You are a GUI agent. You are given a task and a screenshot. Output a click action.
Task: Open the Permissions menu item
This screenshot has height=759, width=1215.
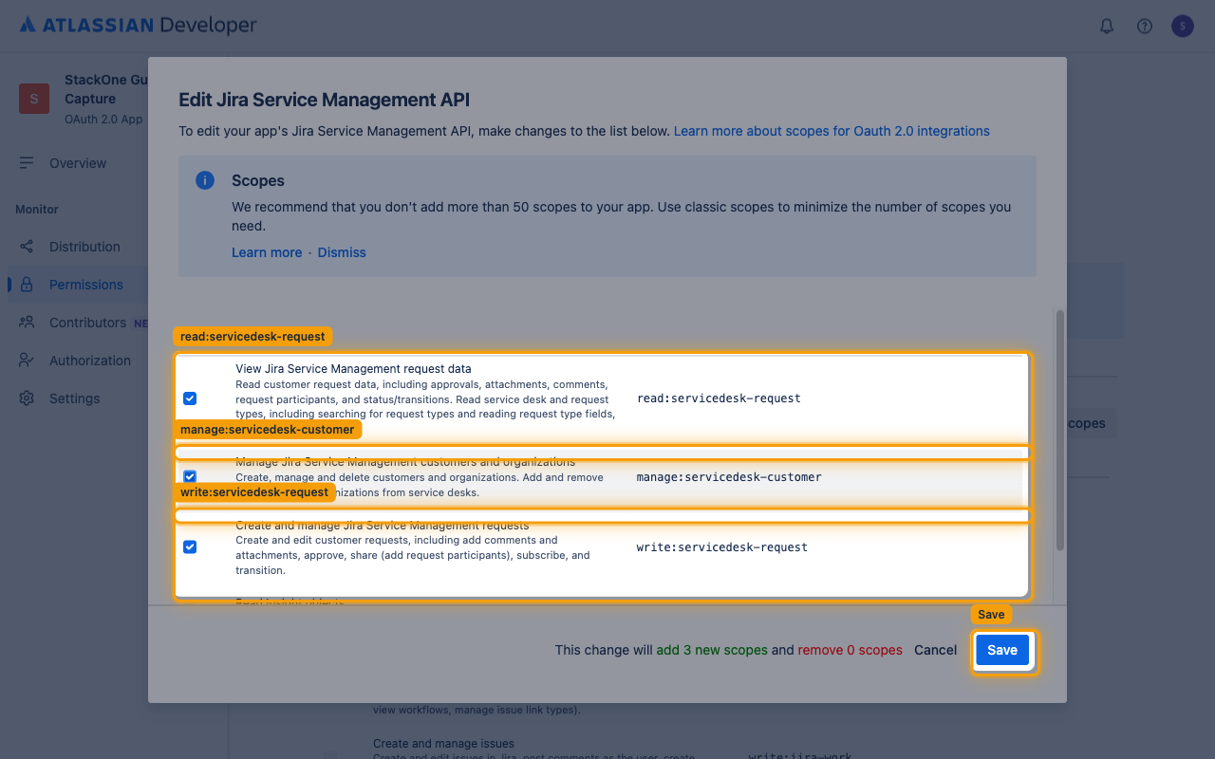86,285
